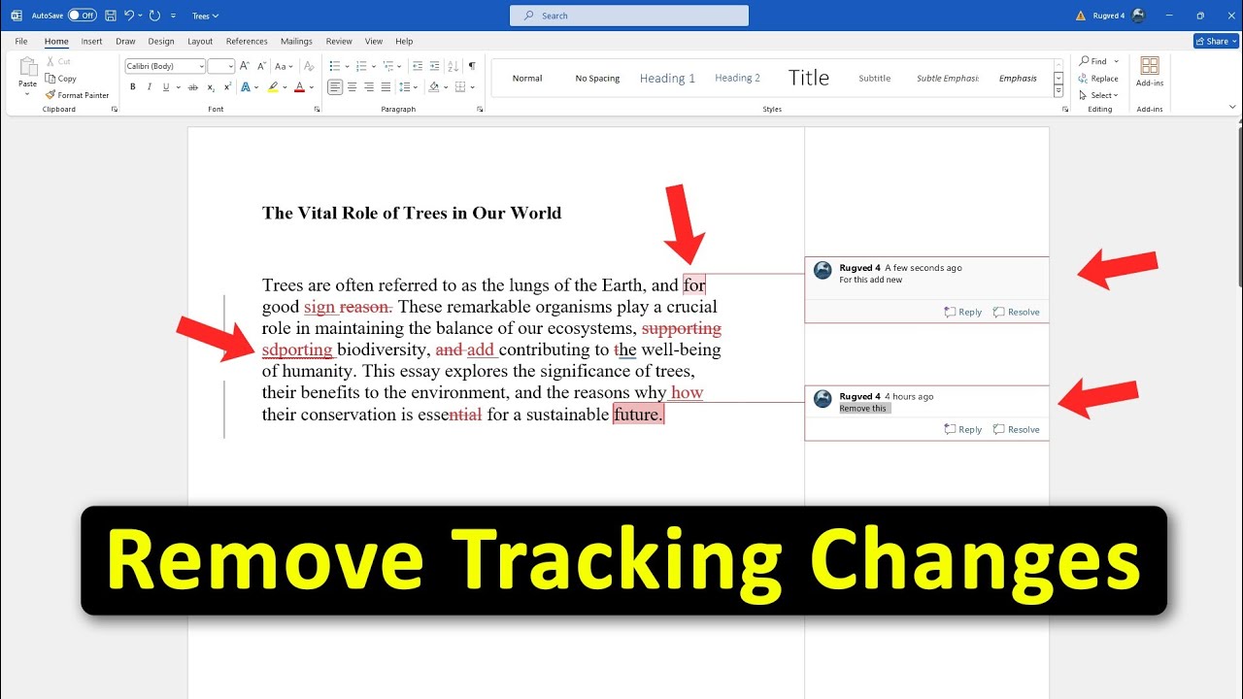Viewport: 1243px width, 699px height.
Task: Resolve the "Remove this" comment
Action: [x=1017, y=429]
